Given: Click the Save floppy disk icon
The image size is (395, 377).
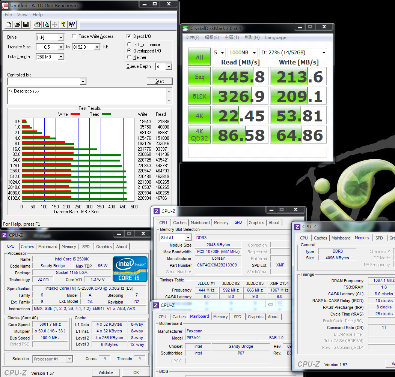Looking at the screenshot, I should (x=26, y=25).
